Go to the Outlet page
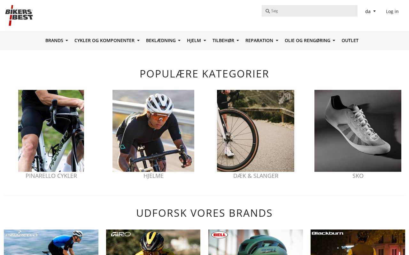Screen dimensions: 409x255 pos(350,40)
